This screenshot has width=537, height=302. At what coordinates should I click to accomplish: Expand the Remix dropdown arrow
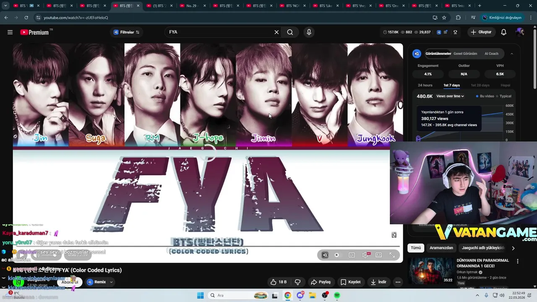tap(111, 282)
